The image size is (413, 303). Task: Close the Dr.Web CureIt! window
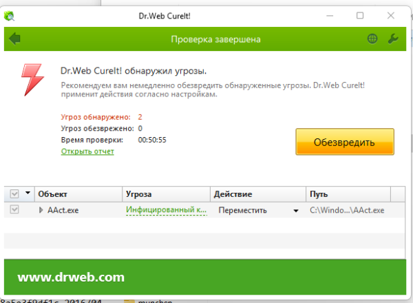click(x=391, y=16)
